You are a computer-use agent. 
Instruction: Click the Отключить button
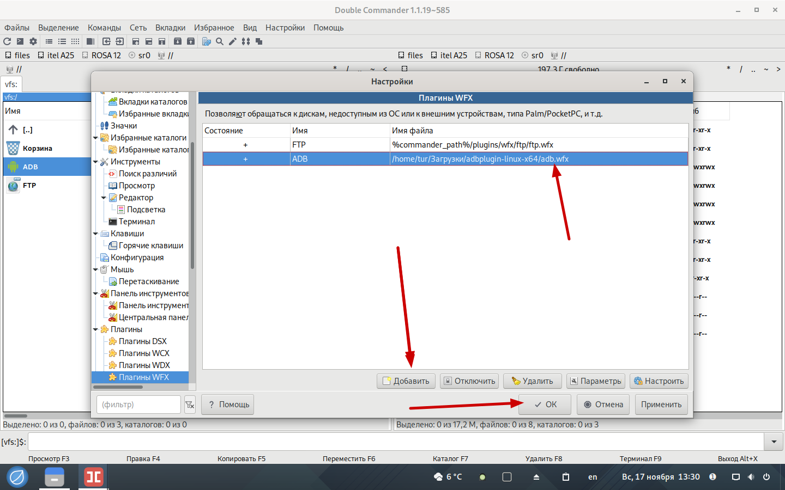pyautogui.click(x=469, y=381)
